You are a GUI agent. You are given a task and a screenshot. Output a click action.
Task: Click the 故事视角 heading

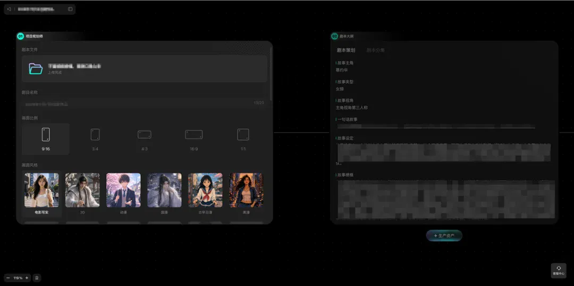click(x=345, y=100)
